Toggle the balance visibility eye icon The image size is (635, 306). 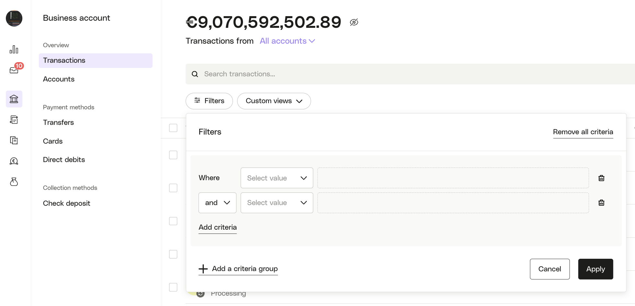(x=353, y=22)
